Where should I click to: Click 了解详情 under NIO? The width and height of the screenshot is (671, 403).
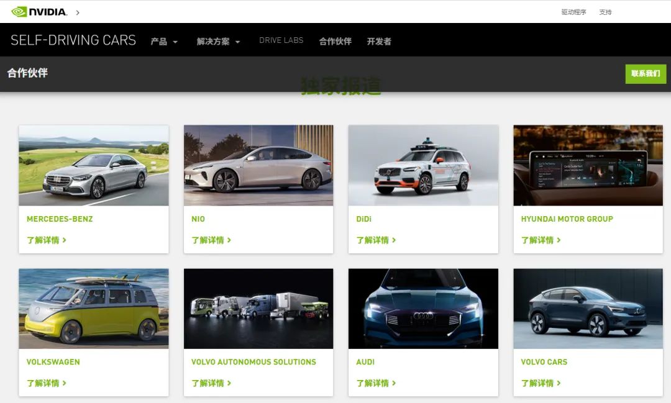point(211,240)
